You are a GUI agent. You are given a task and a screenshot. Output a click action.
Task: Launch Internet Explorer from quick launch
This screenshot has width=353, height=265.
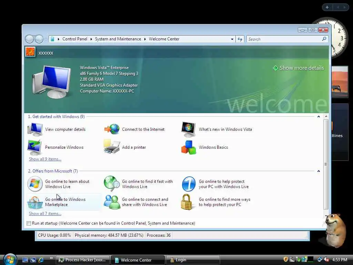point(41,260)
